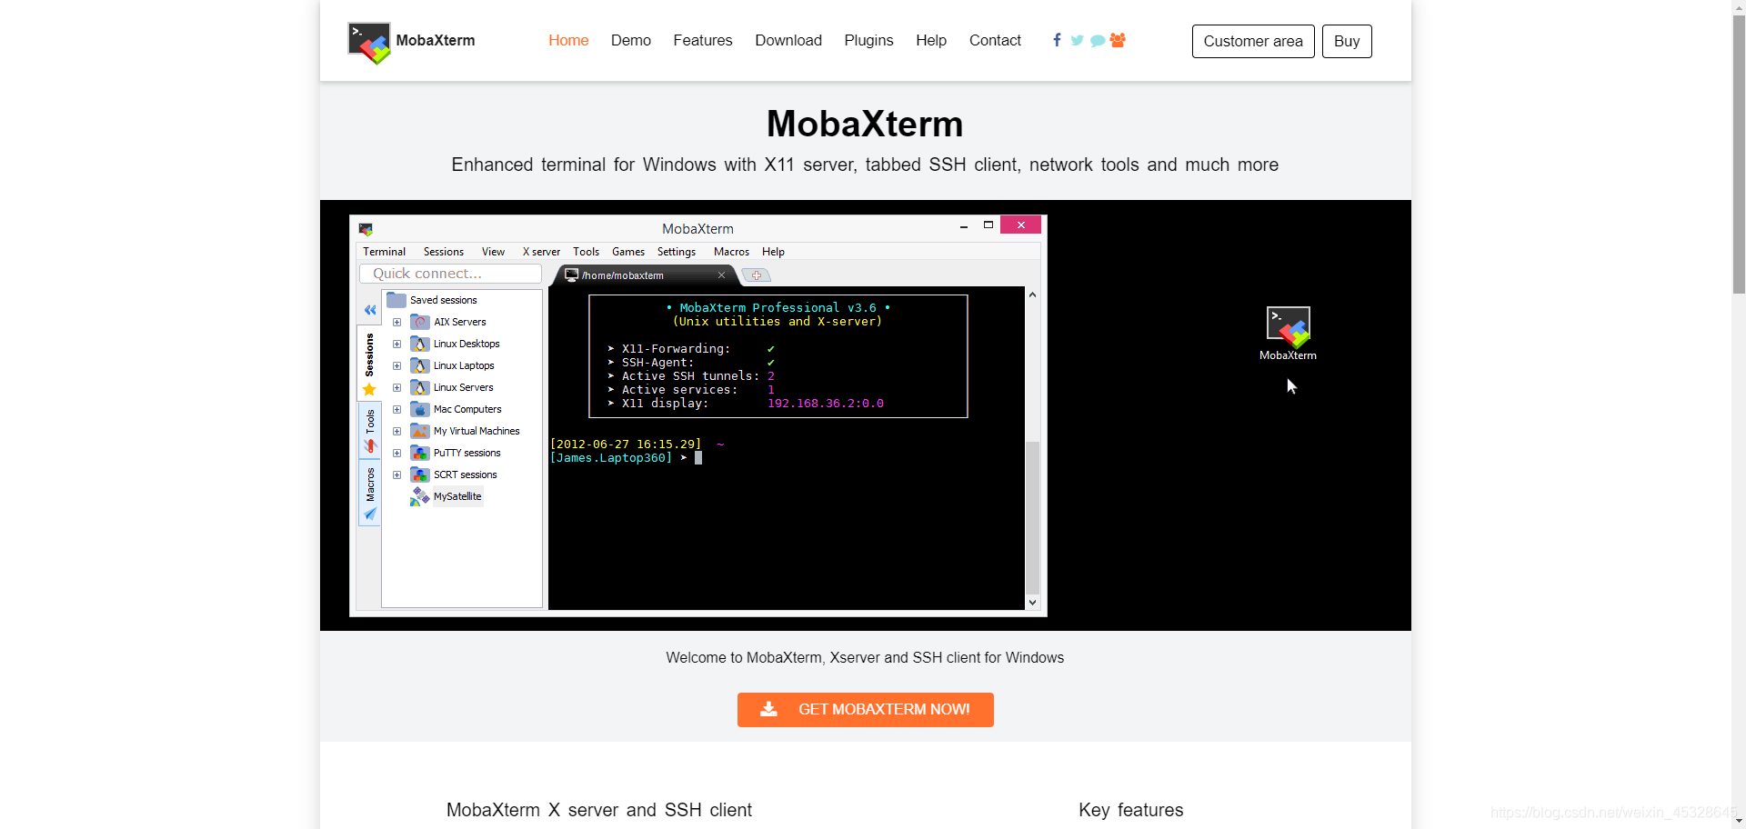Click the terminal pane scrollbar thumb
Image resolution: width=1746 pixels, height=829 pixels.
point(1032,517)
